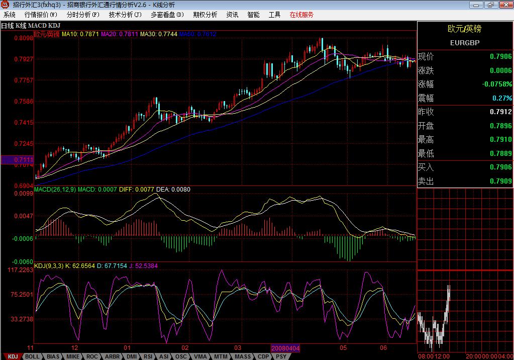Click the EURGBP symbol in quote panel
The width and height of the screenshot is (514, 360).
[x=464, y=43]
